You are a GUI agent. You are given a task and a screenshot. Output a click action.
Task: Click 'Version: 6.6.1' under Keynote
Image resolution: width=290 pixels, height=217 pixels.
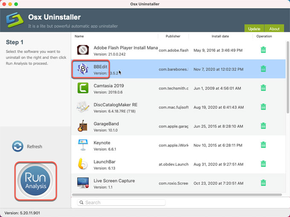click(105, 149)
